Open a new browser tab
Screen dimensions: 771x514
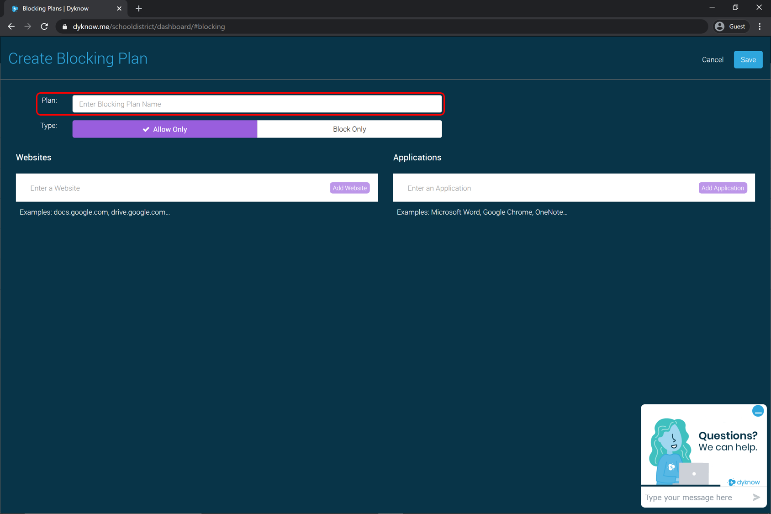click(139, 9)
